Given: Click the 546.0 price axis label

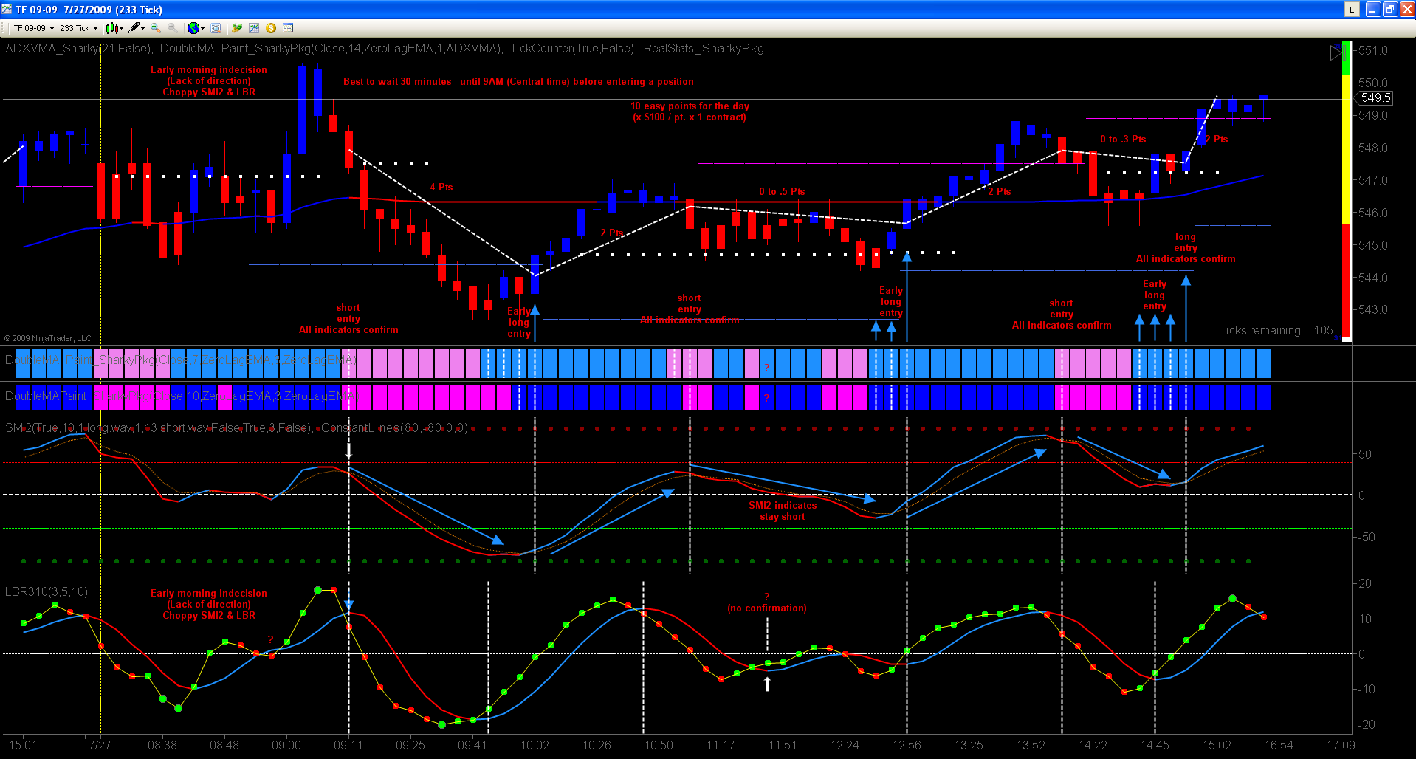Looking at the screenshot, I should [1373, 213].
